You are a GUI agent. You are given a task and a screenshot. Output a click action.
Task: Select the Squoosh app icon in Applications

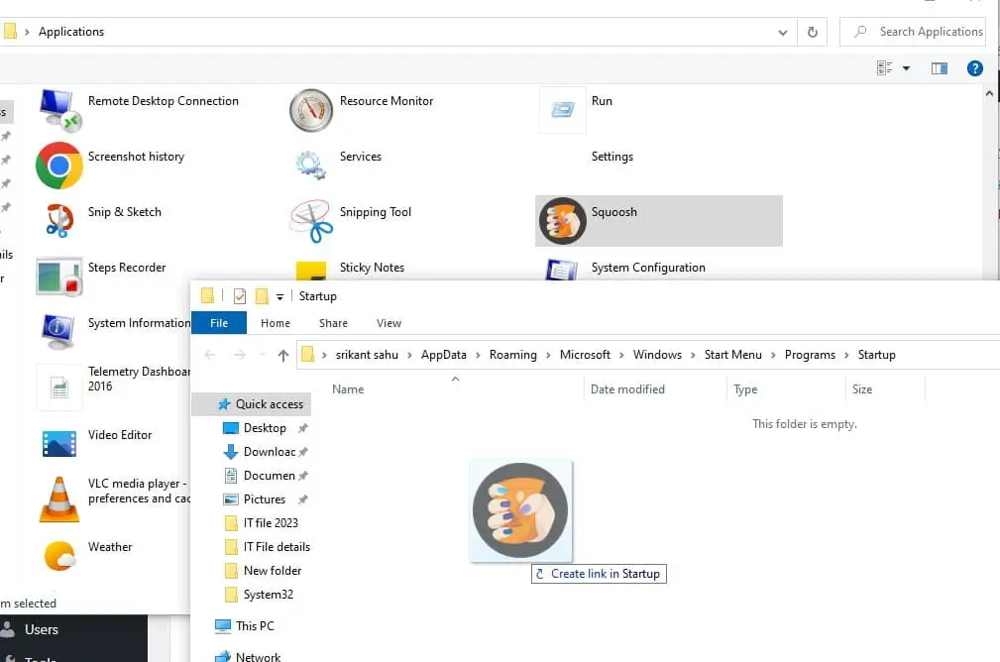562,220
